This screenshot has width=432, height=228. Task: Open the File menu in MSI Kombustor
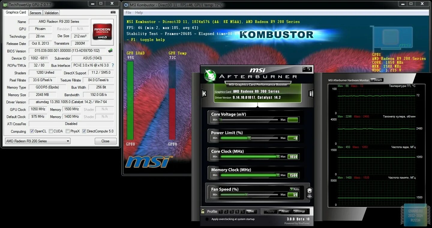[x=128, y=13]
